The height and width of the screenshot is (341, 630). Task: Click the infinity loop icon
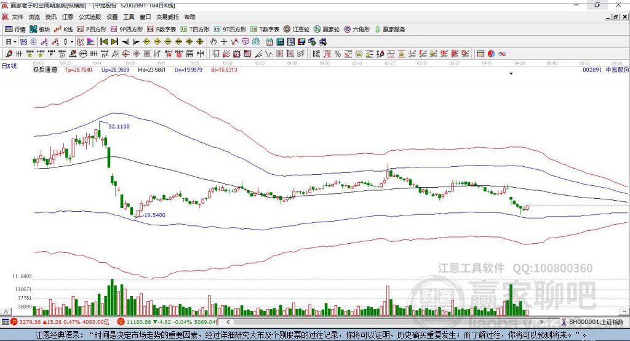coord(502,54)
